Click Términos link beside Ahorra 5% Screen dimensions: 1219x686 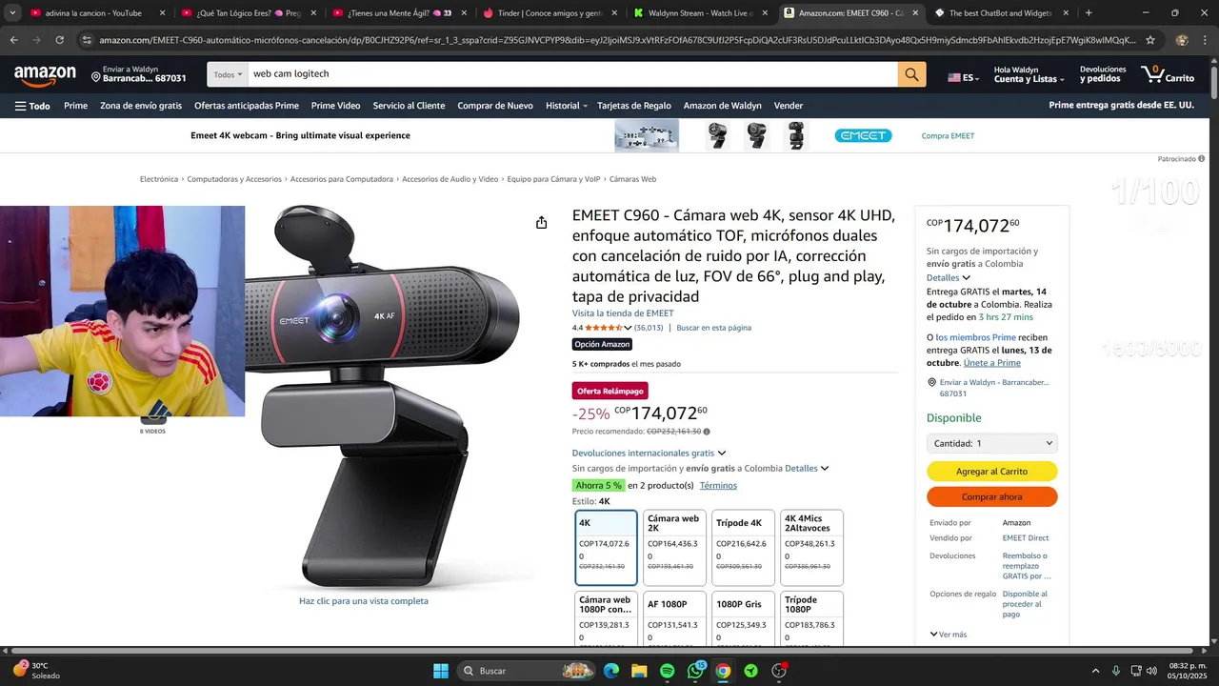point(718,485)
